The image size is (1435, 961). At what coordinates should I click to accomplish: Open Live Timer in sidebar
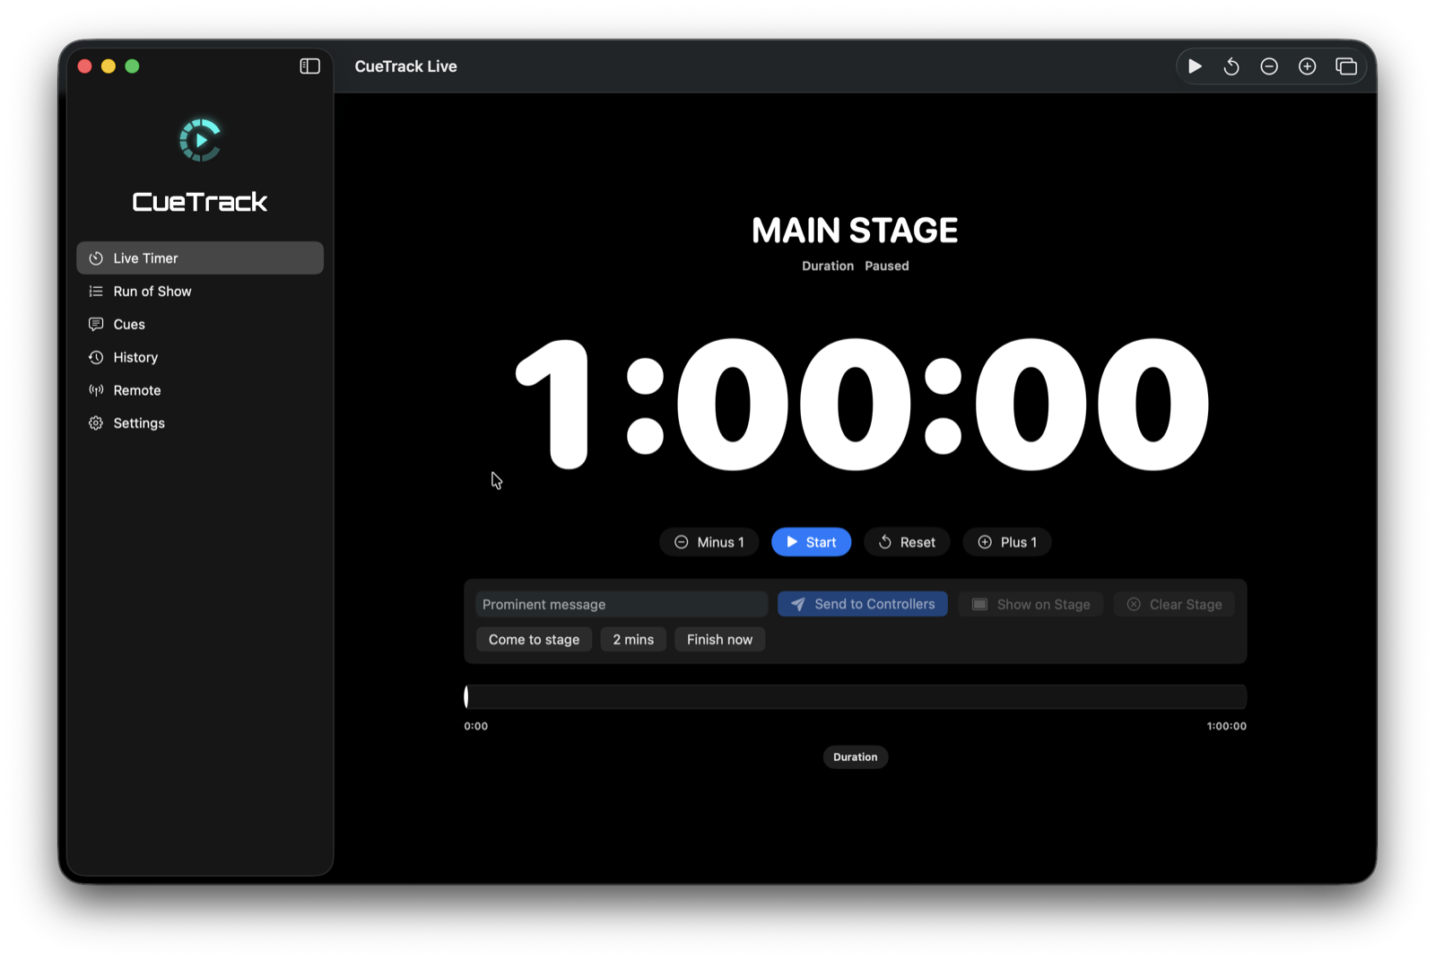point(200,258)
